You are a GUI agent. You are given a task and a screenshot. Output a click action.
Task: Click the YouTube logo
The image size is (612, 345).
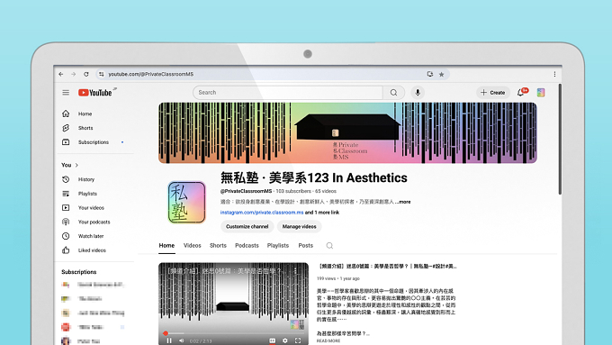click(95, 93)
